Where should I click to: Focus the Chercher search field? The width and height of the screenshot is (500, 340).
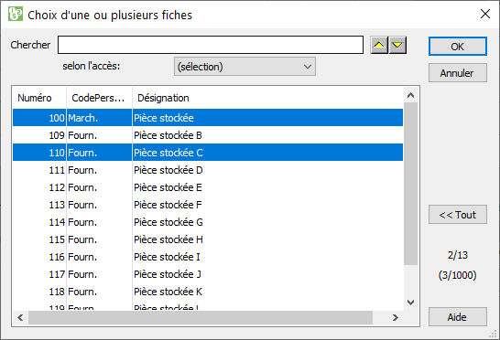point(211,45)
